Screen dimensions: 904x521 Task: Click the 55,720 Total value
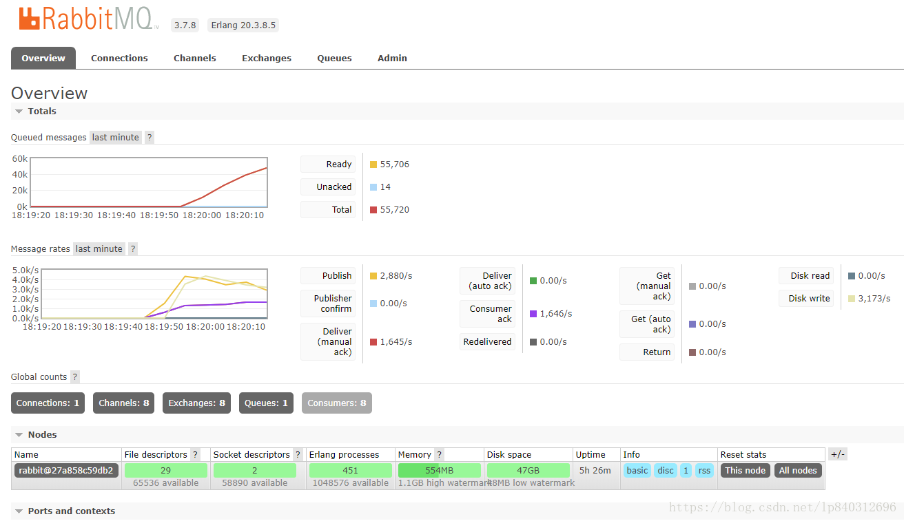395,209
